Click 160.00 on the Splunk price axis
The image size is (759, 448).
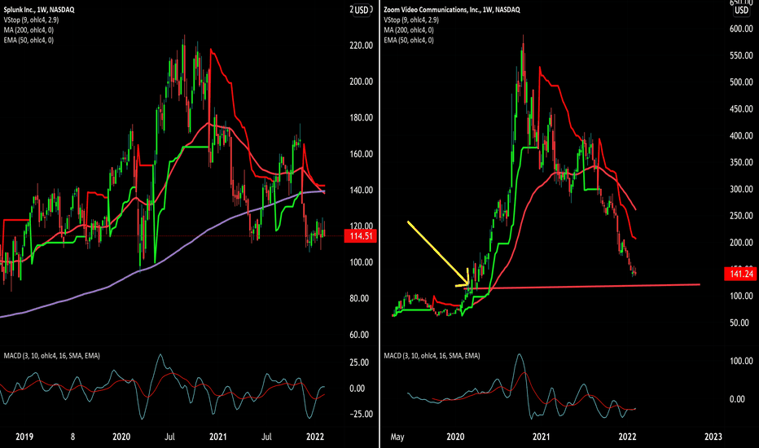(361, 154)
